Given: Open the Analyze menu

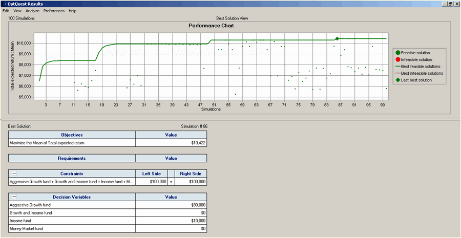Looking at the screenshot, I should point(32,11).
